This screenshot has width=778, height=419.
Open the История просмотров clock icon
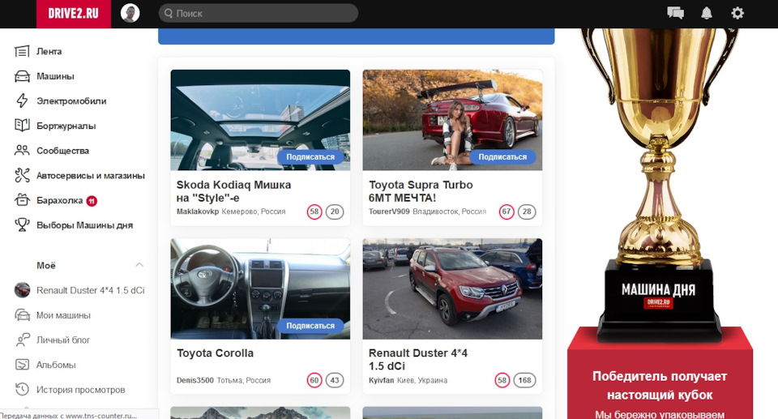[x=22, y=389]
